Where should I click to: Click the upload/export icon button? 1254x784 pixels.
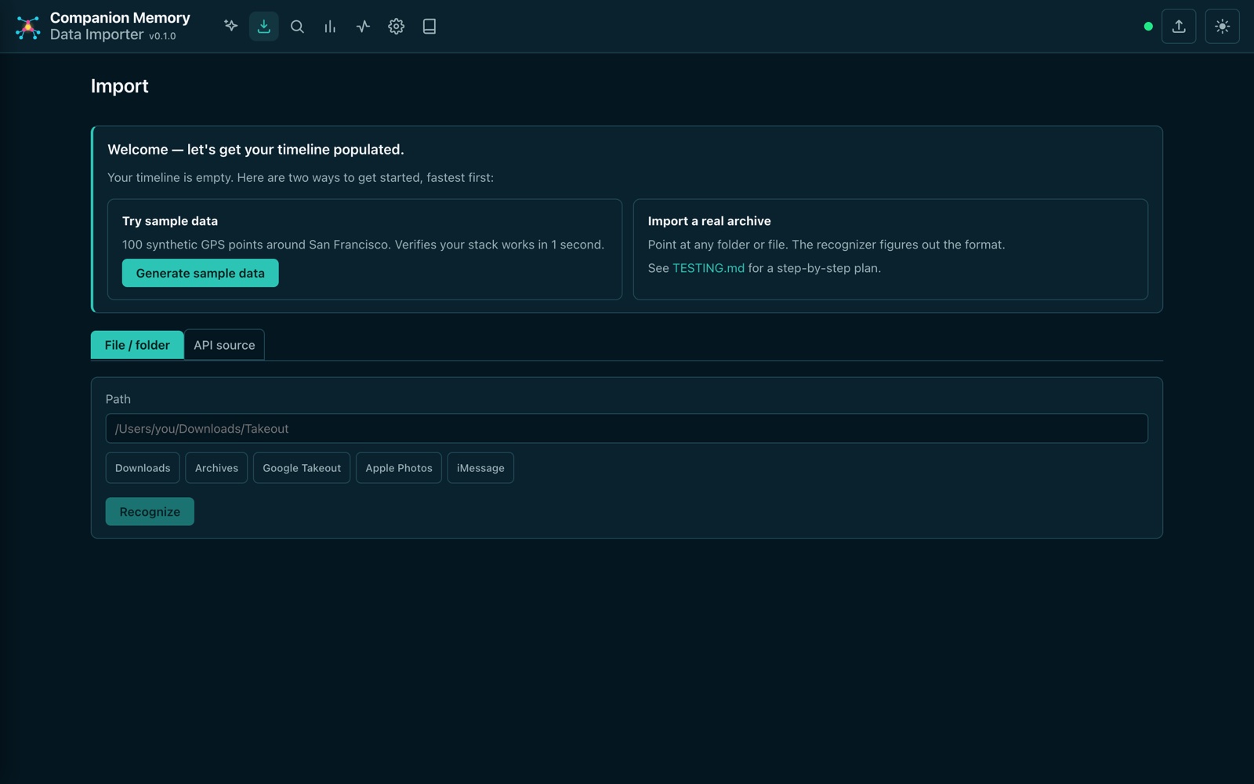click(x=1179, y=27)
